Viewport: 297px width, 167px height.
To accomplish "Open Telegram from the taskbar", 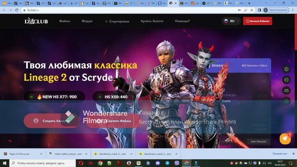I will coord(167,163).
